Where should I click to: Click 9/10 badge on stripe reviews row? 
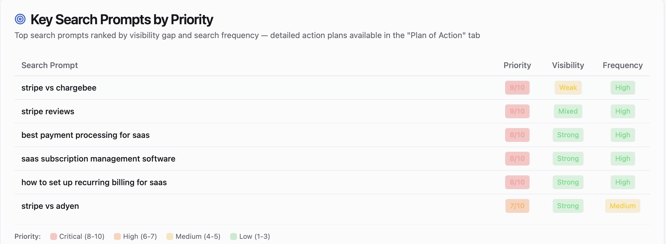tap(517, 111)
